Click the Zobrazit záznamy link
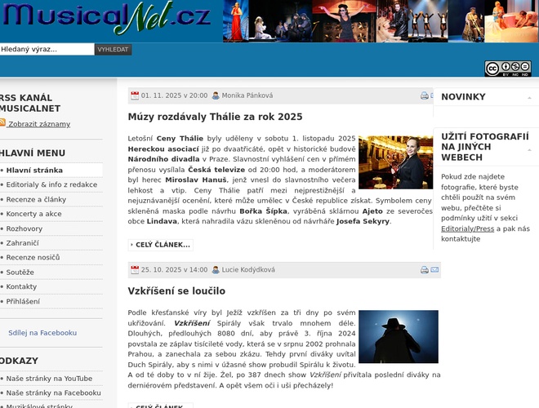 coord(39,124)
